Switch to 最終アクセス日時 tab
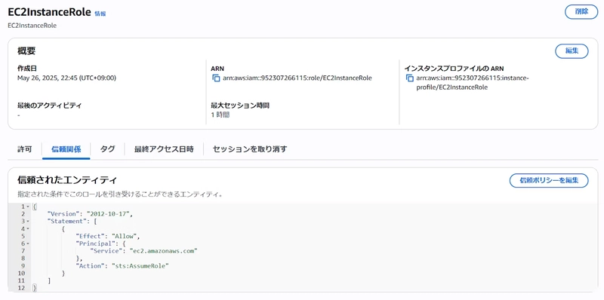 coord(164,149)
